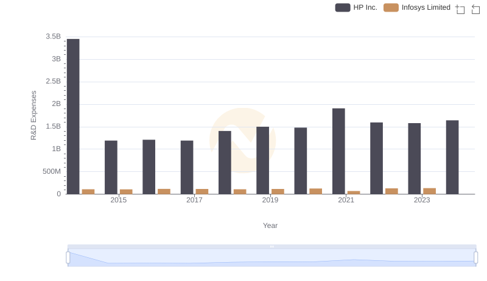This screenshot has width=487, height=281.
Task: Click the 'R&D Expenses' axis title
Action: click(33, 115)
